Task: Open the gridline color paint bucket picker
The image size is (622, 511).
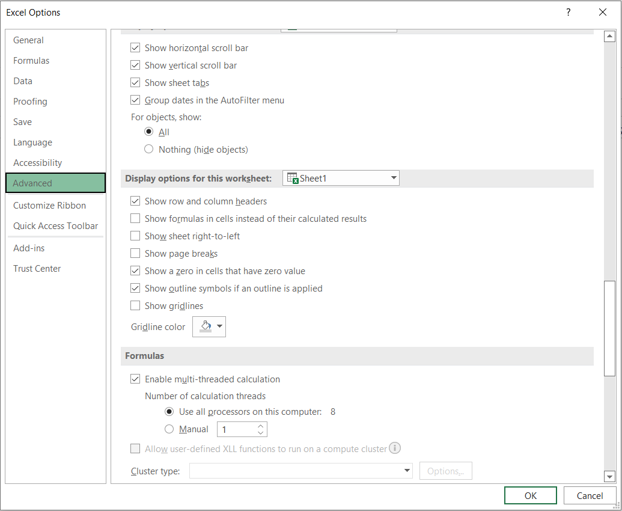Action: [x=205, y=326]
